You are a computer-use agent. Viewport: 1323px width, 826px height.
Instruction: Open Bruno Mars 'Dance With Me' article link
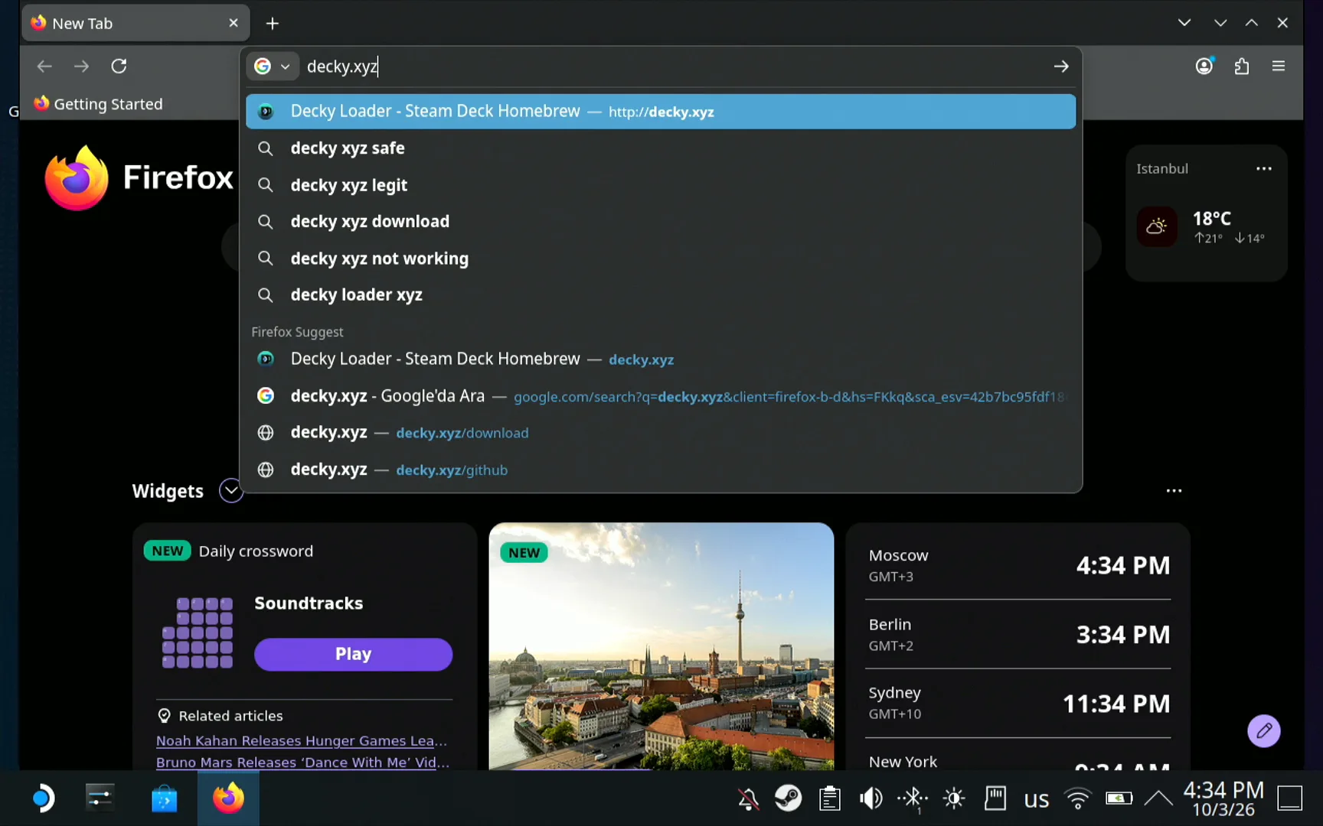tap(303, 763)
